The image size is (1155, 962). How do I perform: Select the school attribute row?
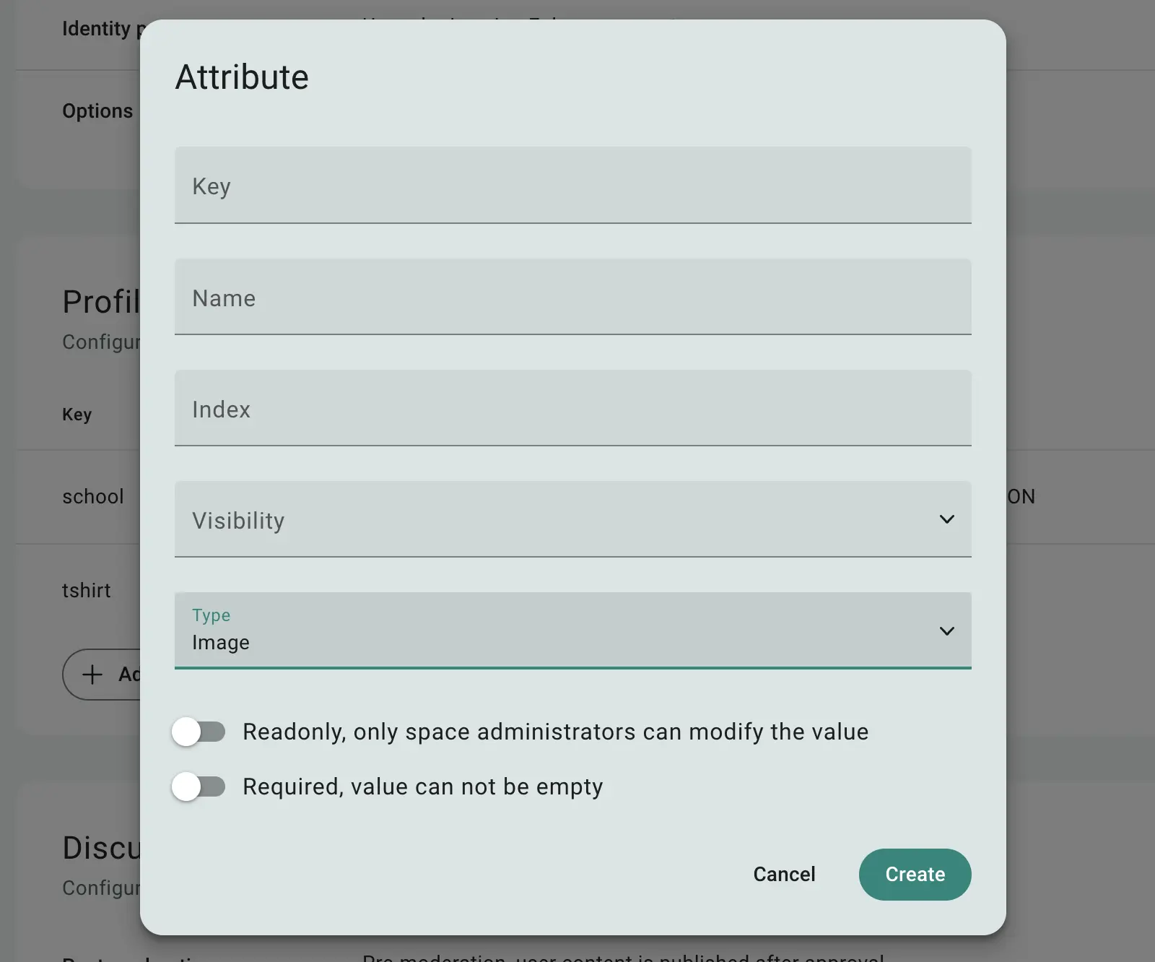point(93,497)
